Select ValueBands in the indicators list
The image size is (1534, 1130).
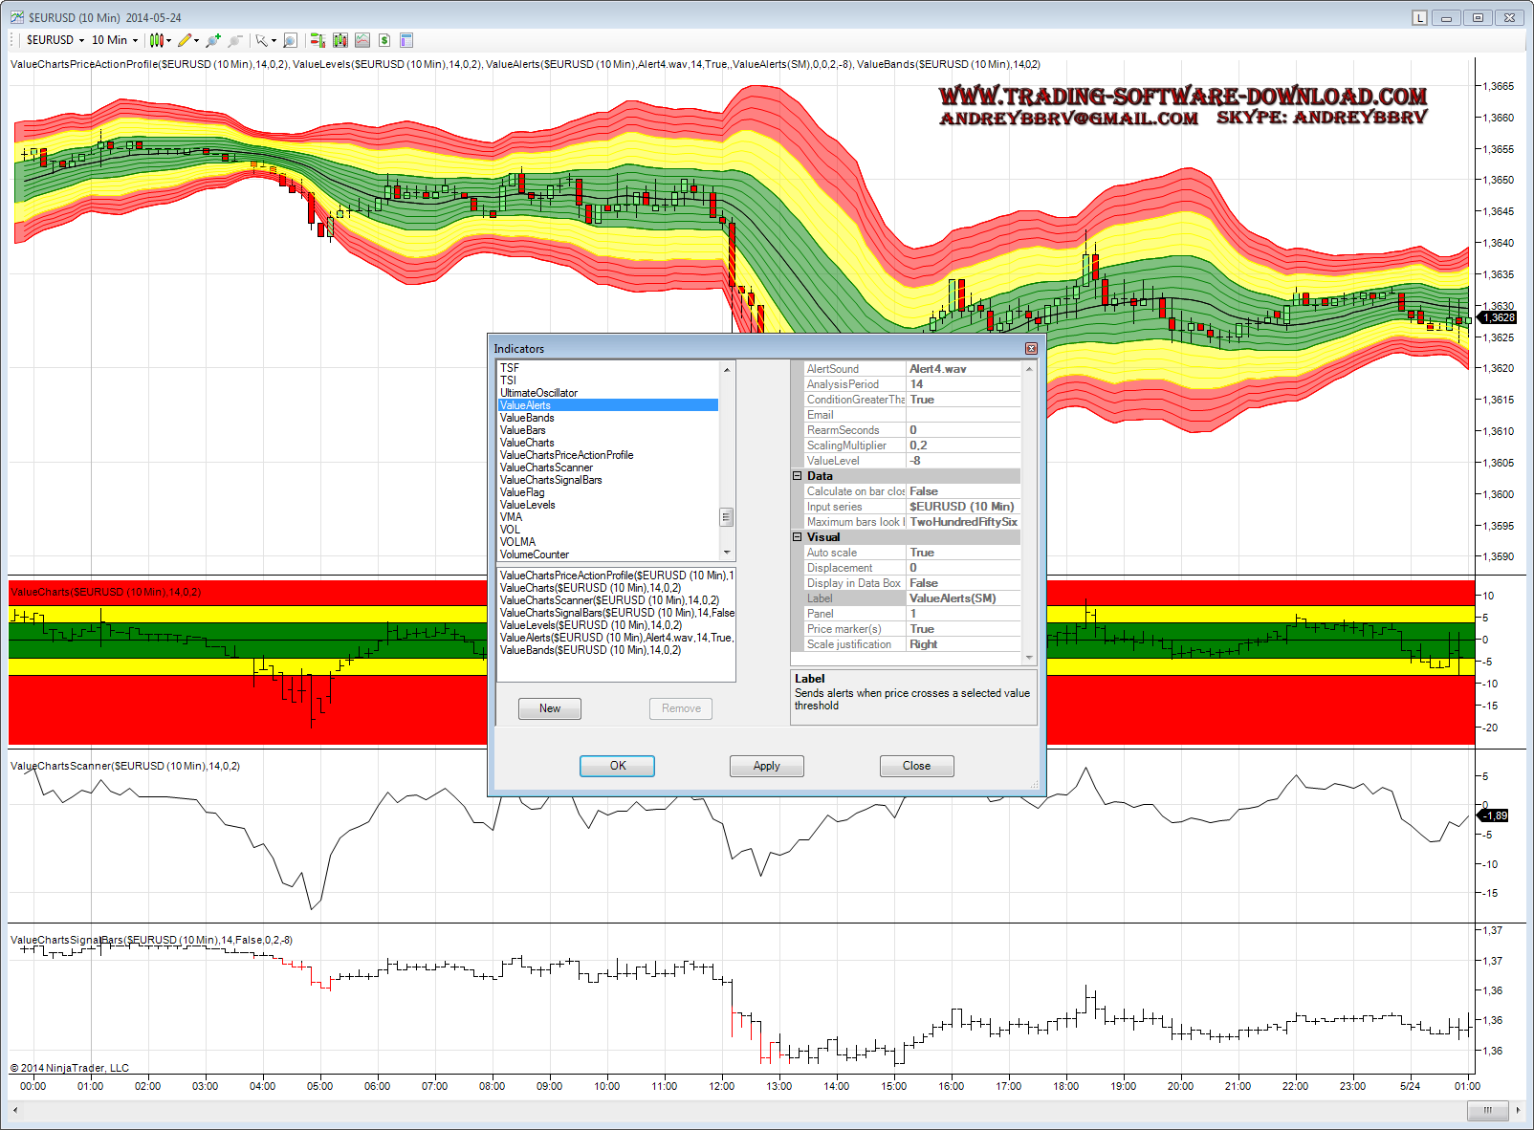(527, 418)
